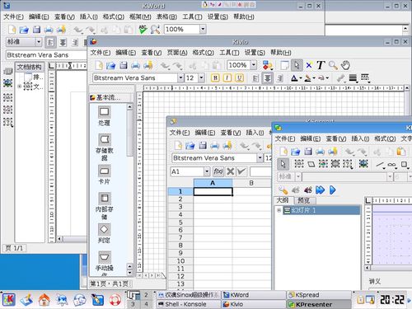Viewport: 412px width, 309px height.
Task: Click the stencil panel vertical scrollbar in Kivio
Action: 130,190
